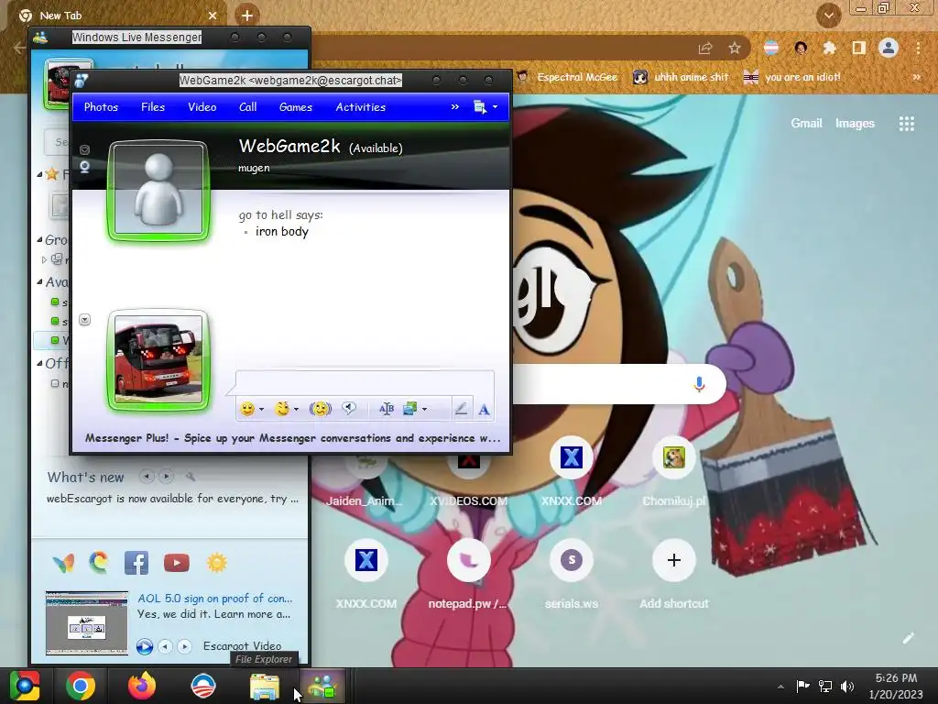Customize Chrome page pencil icon
Viewport: 938px width, 704px height.
click(908, 638)
